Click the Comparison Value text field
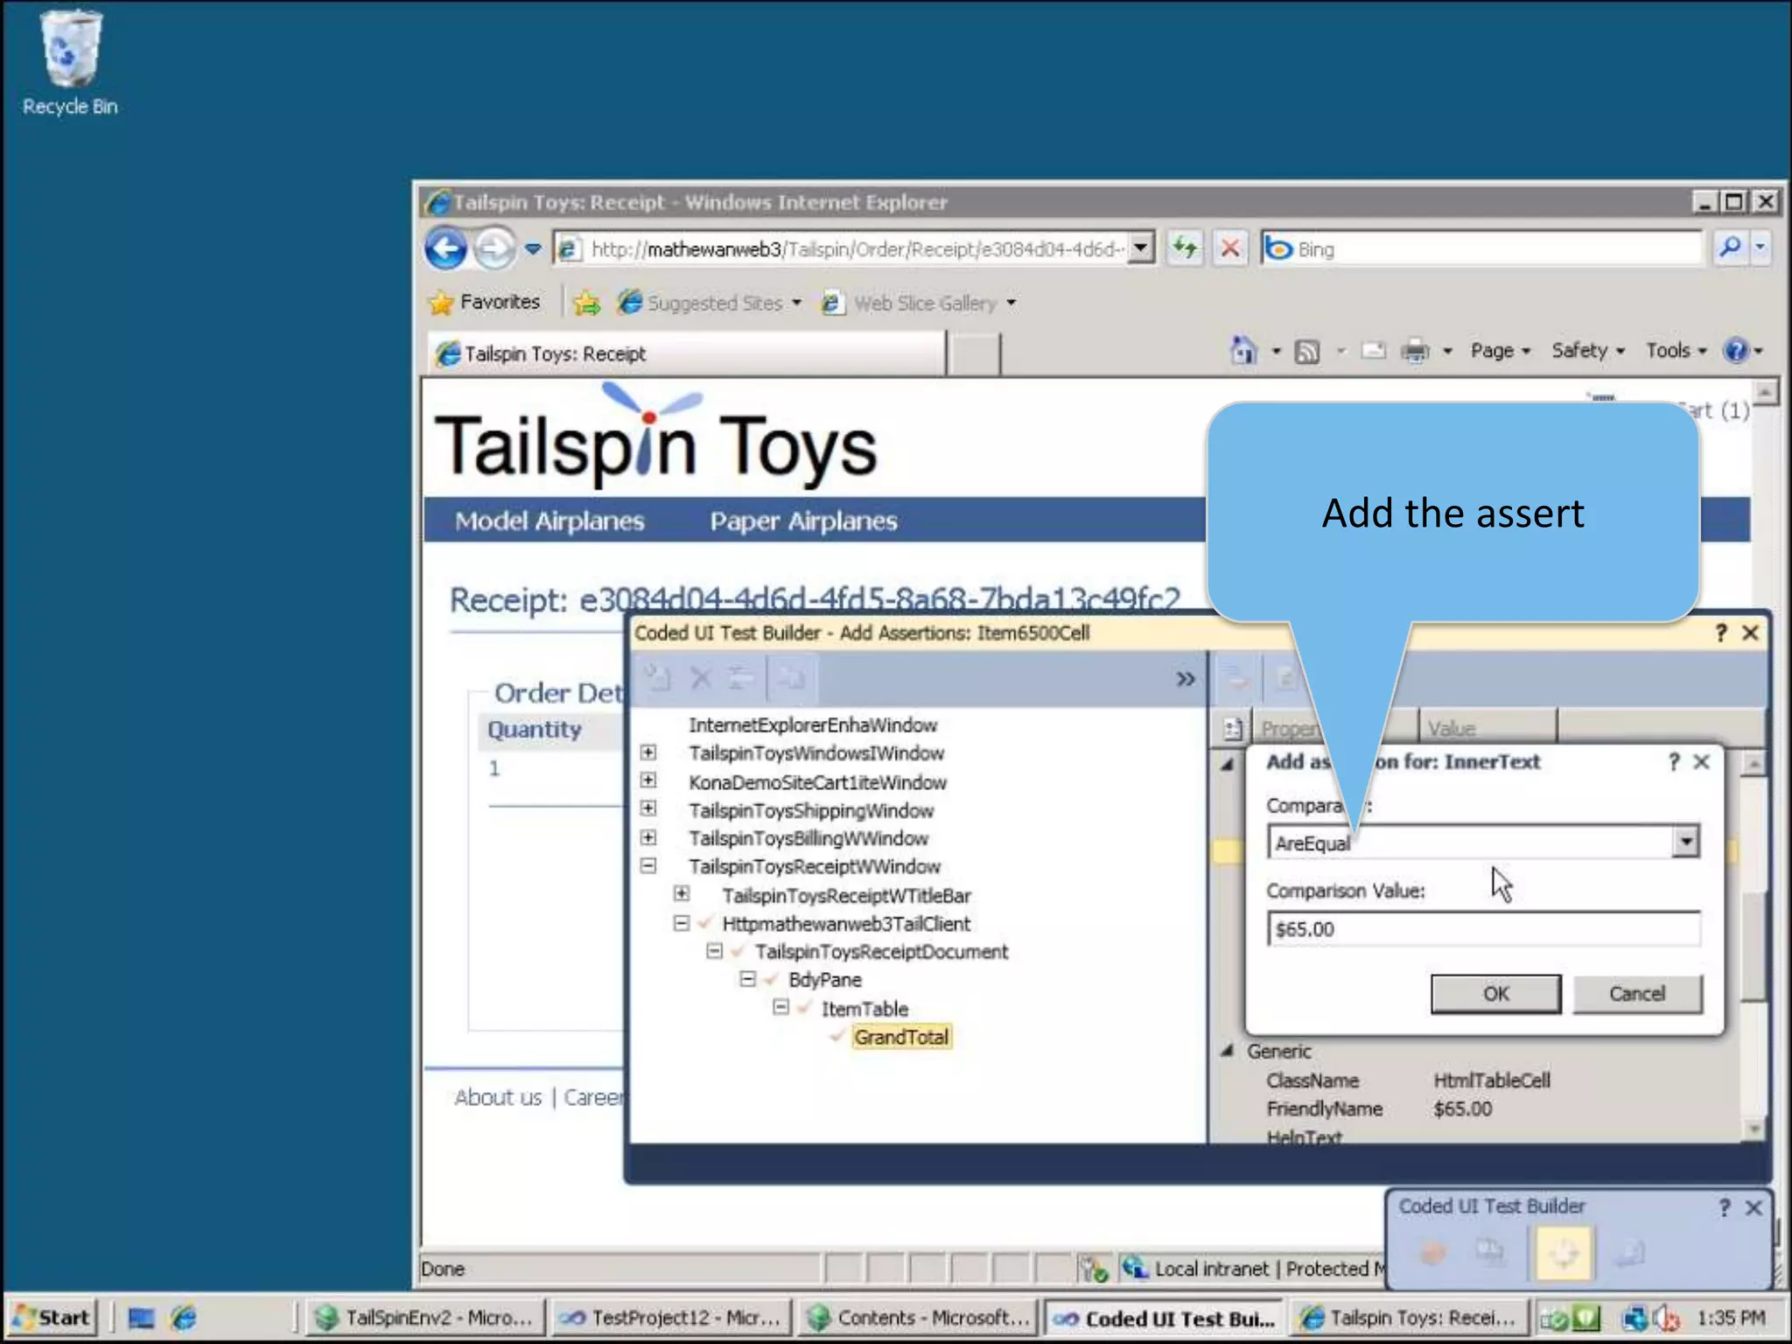1792x1344 pixels. click(1483, 929)
